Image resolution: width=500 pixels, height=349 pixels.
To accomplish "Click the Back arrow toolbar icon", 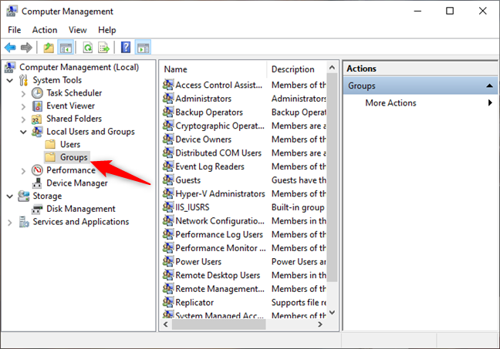I will (10, 48).
